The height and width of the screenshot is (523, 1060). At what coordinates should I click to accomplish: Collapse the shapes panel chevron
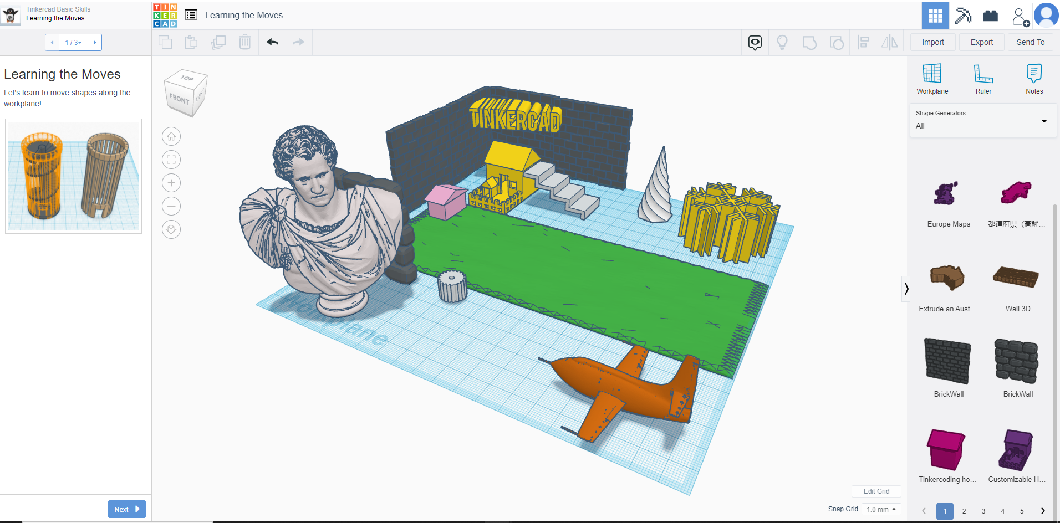click(x=906, y=289)
